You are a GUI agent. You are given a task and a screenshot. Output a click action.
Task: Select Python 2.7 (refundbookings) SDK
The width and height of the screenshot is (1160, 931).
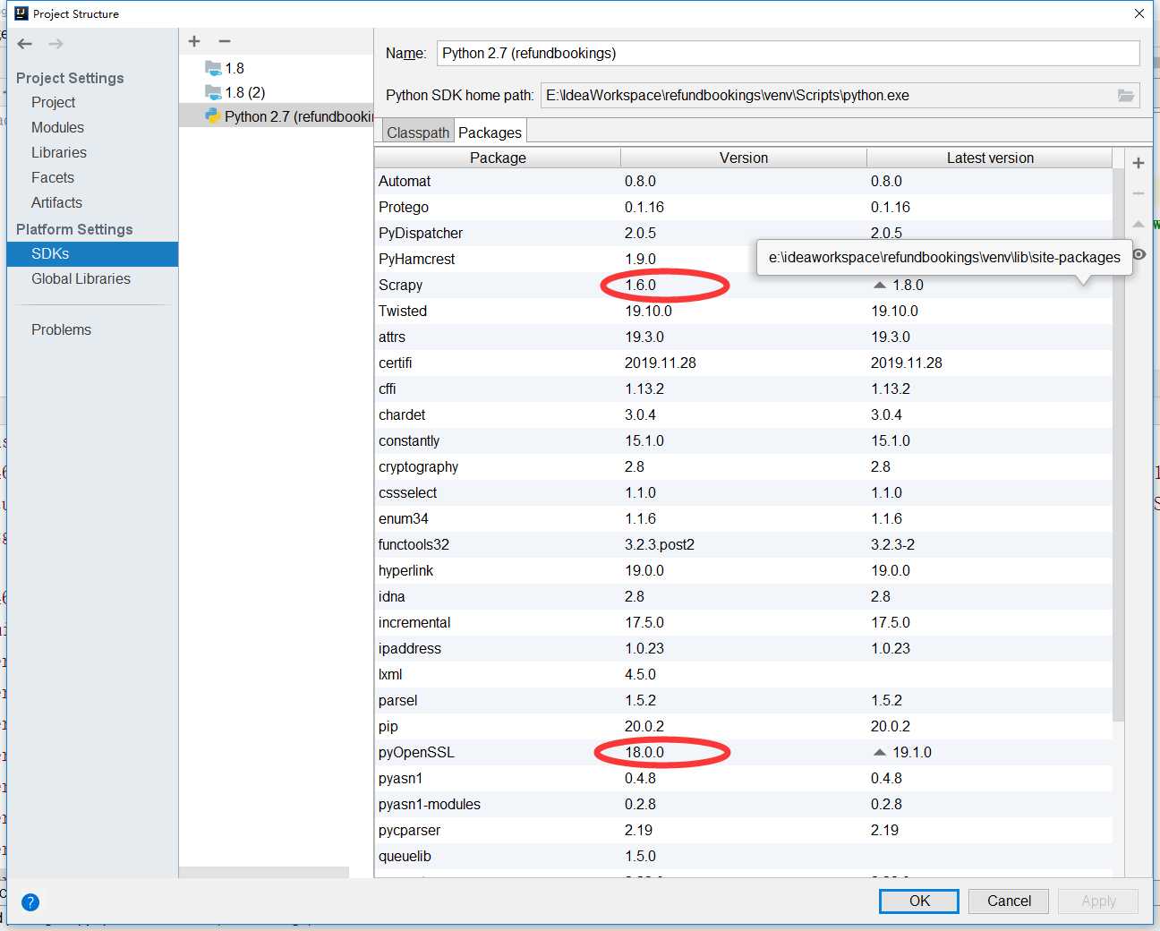(x=276, y=116)
